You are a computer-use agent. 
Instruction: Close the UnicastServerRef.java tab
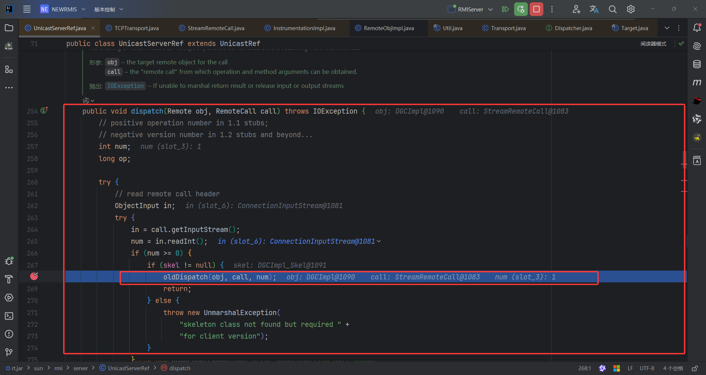click(93, 28)
